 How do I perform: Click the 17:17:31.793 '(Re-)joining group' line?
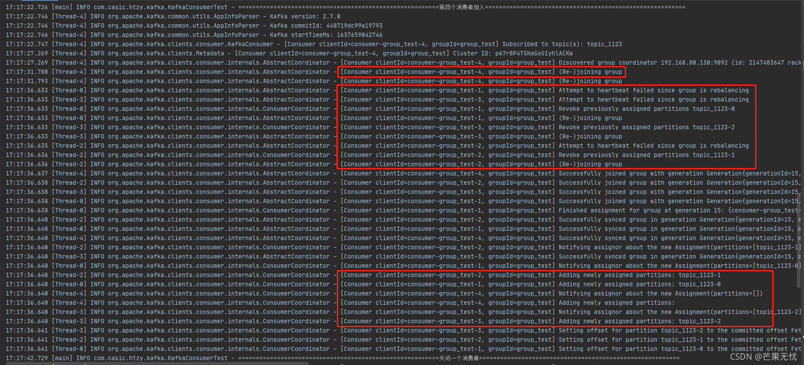314,81
